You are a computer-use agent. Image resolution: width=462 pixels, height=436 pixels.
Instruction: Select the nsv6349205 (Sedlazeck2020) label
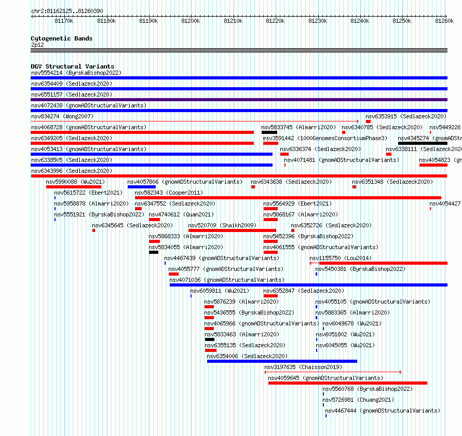tap(72, 138)
